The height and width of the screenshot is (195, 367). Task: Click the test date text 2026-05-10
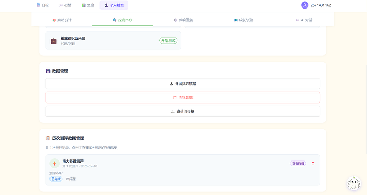89,166
